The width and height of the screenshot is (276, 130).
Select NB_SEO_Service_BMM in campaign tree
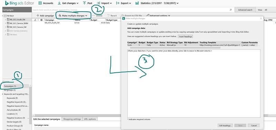[19, 23]
